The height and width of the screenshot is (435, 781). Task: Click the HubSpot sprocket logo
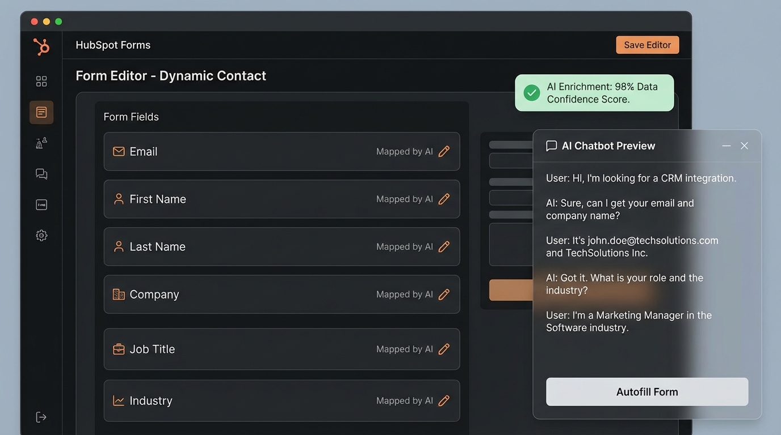(x=41, y=47)
